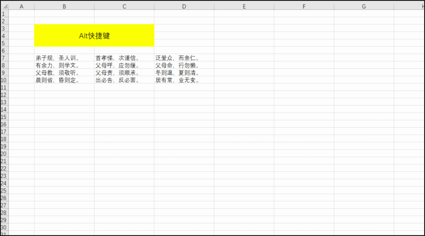Select row 7 header
Viewport: 425px width, 236px height.
4,58
